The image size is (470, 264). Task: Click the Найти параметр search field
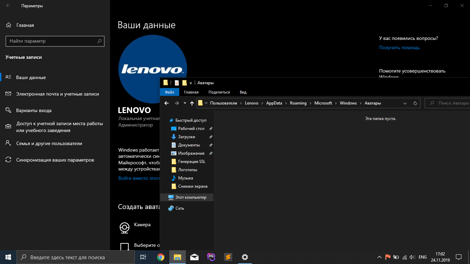[x=55, y=41]
